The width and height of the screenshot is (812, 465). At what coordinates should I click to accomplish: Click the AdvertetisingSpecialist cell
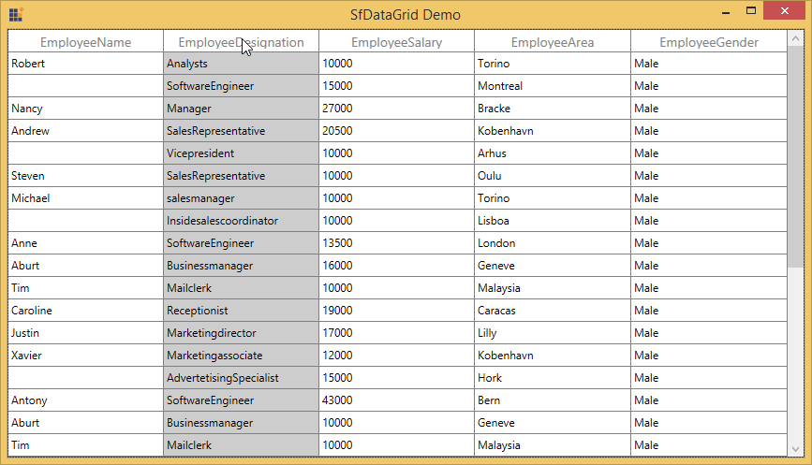241,378
